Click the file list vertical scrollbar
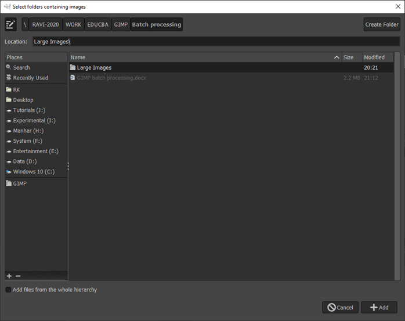Viewport: 405px width, 321px height. click(x=397, y=166)
